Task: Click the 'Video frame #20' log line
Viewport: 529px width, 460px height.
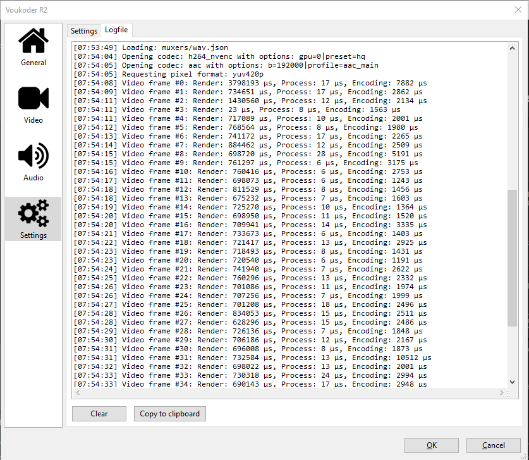Action: (x=248, y=261)
